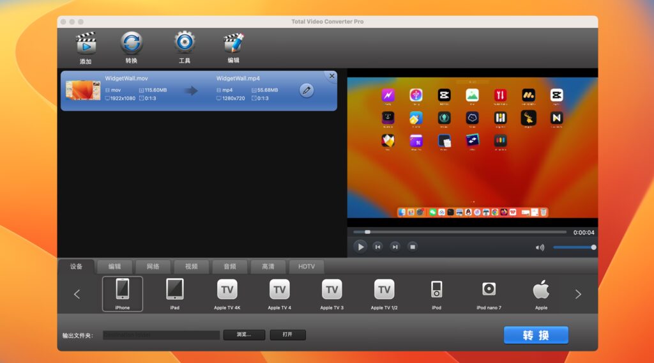Switch to the 设备 tab
Screen dimensions: 654x363
pos(77,266)
